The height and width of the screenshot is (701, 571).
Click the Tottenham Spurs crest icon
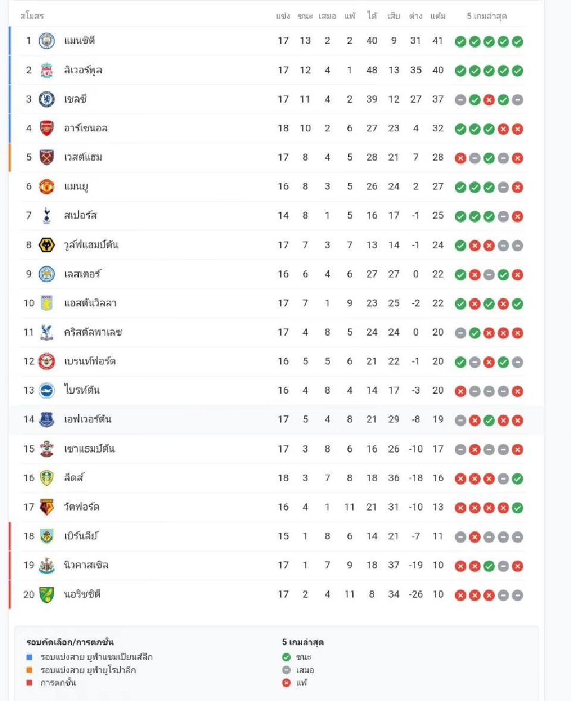46,216
